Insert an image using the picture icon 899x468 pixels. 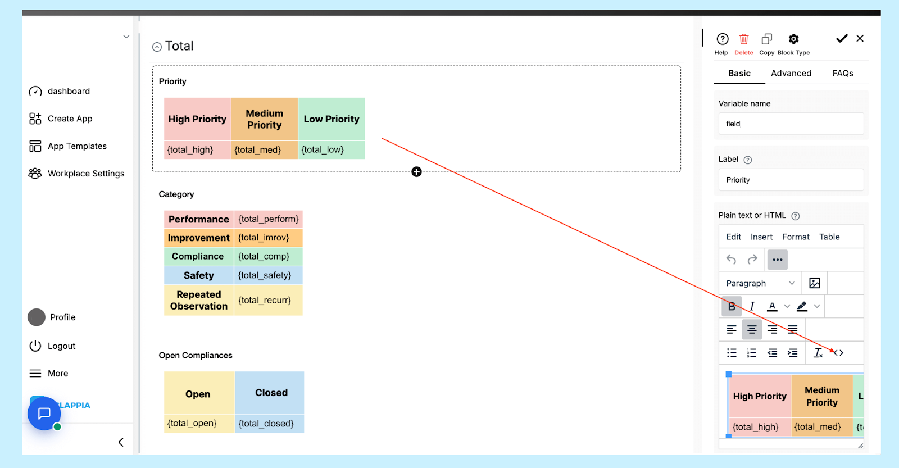815,283
